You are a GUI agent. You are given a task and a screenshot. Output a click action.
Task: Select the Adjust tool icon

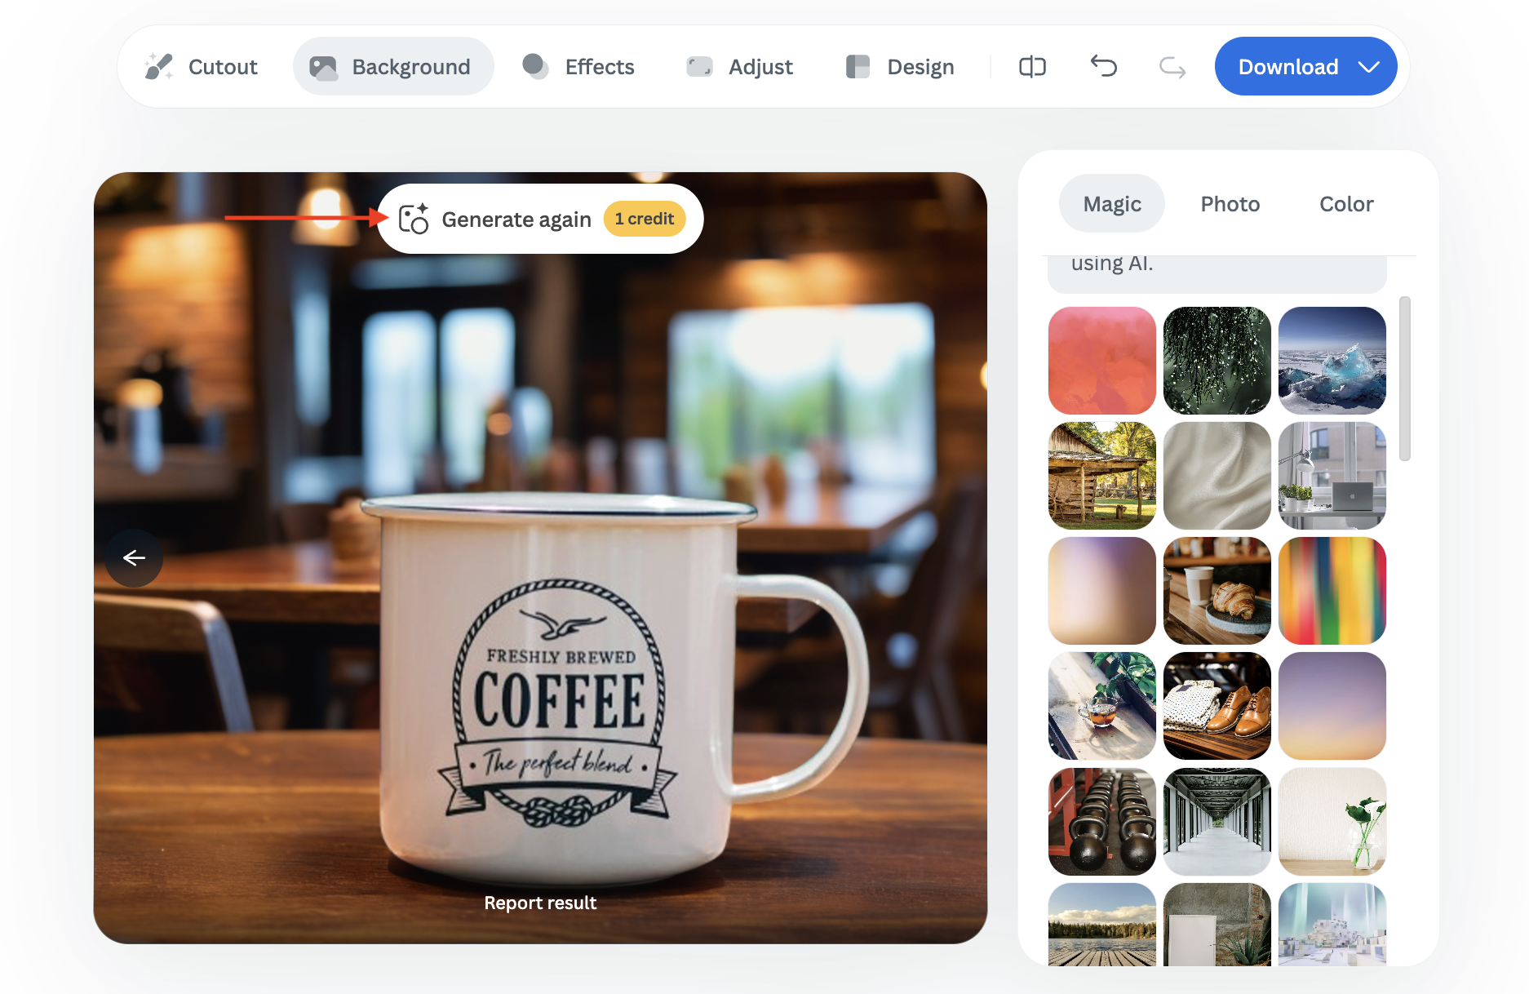point(699,66)
